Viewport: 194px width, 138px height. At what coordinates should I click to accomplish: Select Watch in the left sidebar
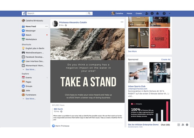coord(28,35)
